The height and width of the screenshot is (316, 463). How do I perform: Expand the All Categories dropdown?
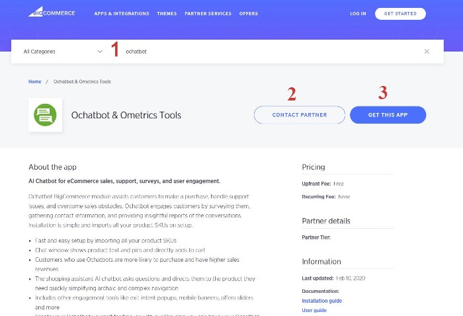(x=63, y=52)
